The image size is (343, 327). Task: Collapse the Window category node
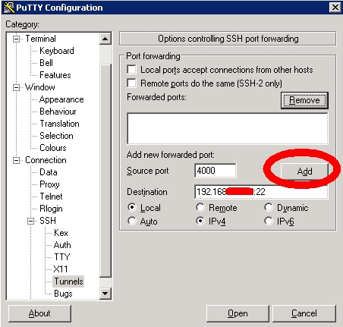coord(17,87)
